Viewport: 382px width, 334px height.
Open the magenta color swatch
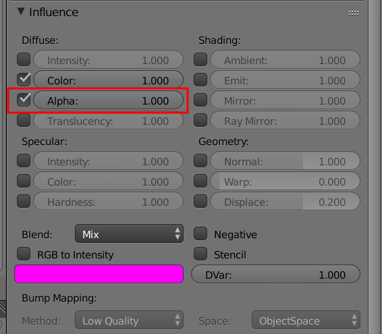pyautogui.click(x=99, y=274)
